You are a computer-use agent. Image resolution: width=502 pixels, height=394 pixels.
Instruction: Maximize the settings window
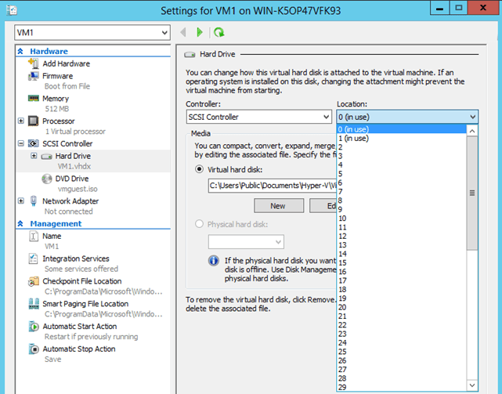pyautogui.click(x=459, y=8)
